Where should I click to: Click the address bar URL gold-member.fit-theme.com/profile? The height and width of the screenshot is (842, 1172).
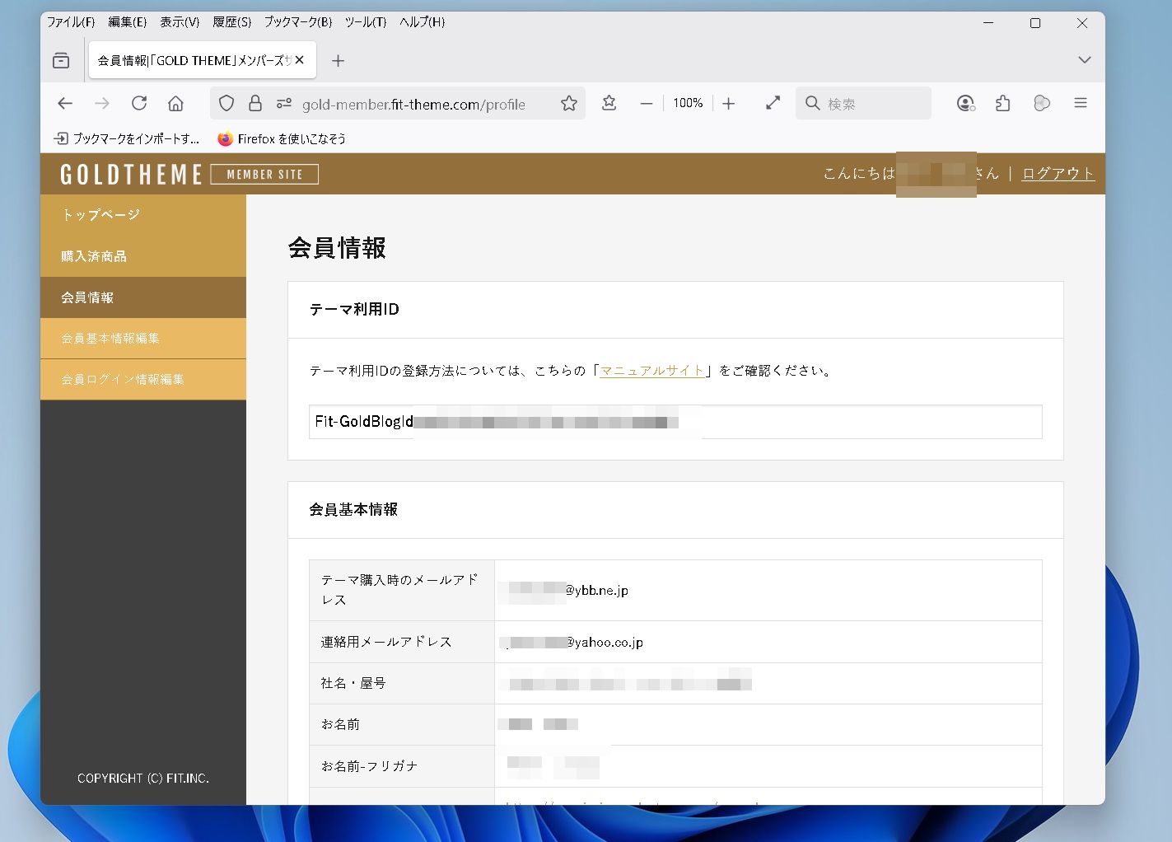coord(413,104)
